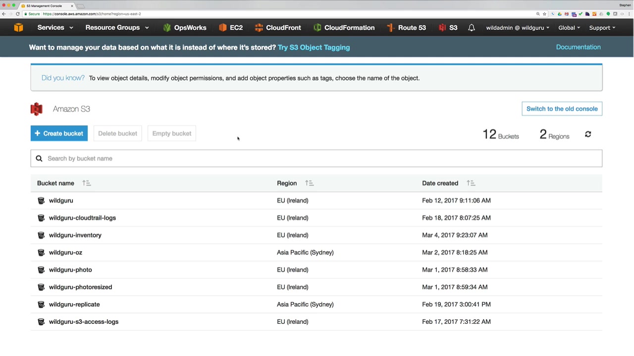Image resolution: width=634 pixels, height=356 pixels.
Task: Go back with the browser back arrow
Action: [x=4, y=14]
